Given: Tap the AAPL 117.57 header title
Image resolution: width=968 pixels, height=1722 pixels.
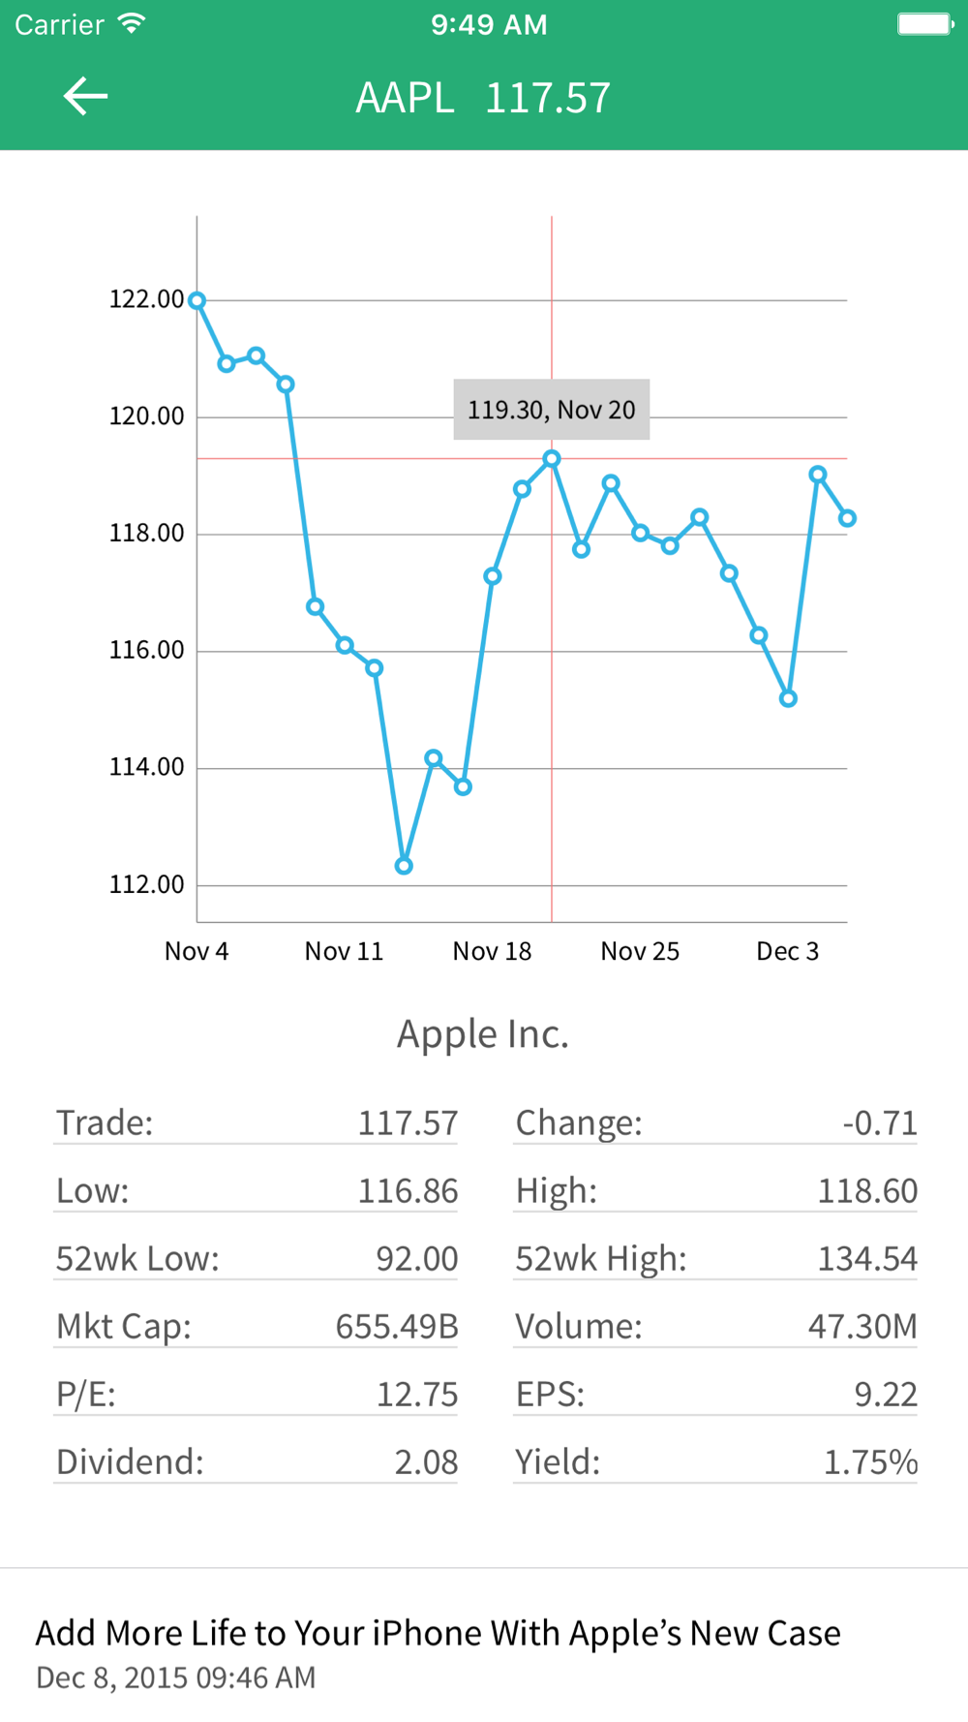Looking at the screenshot, I should pos(483,98).
